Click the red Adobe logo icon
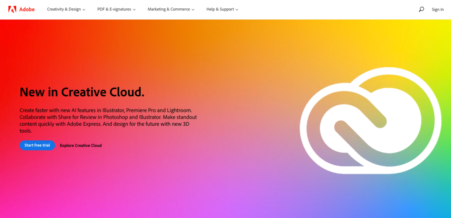 pos(12,9)
